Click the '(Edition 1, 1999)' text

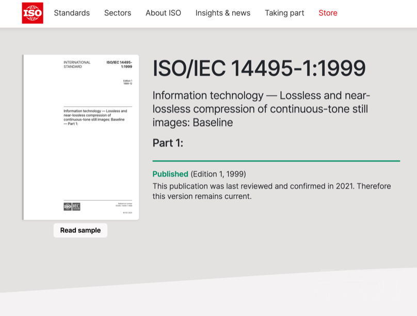coord(218,174)
